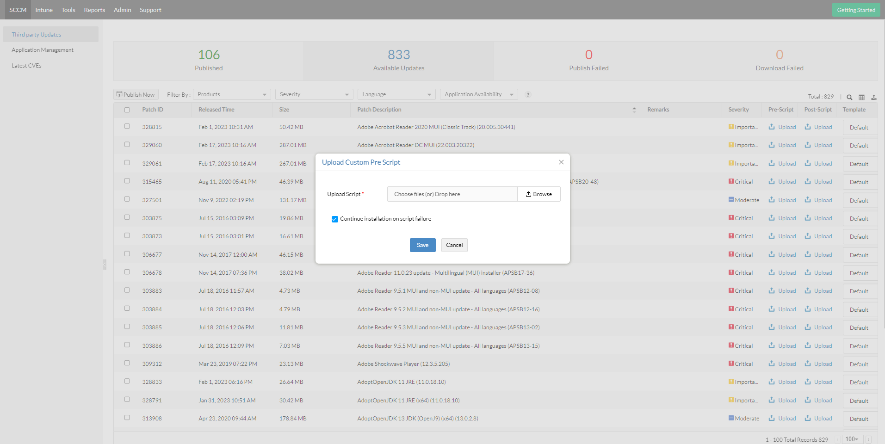
Task: Open Default template for patch 328815
Action: [x=859, y=128]
